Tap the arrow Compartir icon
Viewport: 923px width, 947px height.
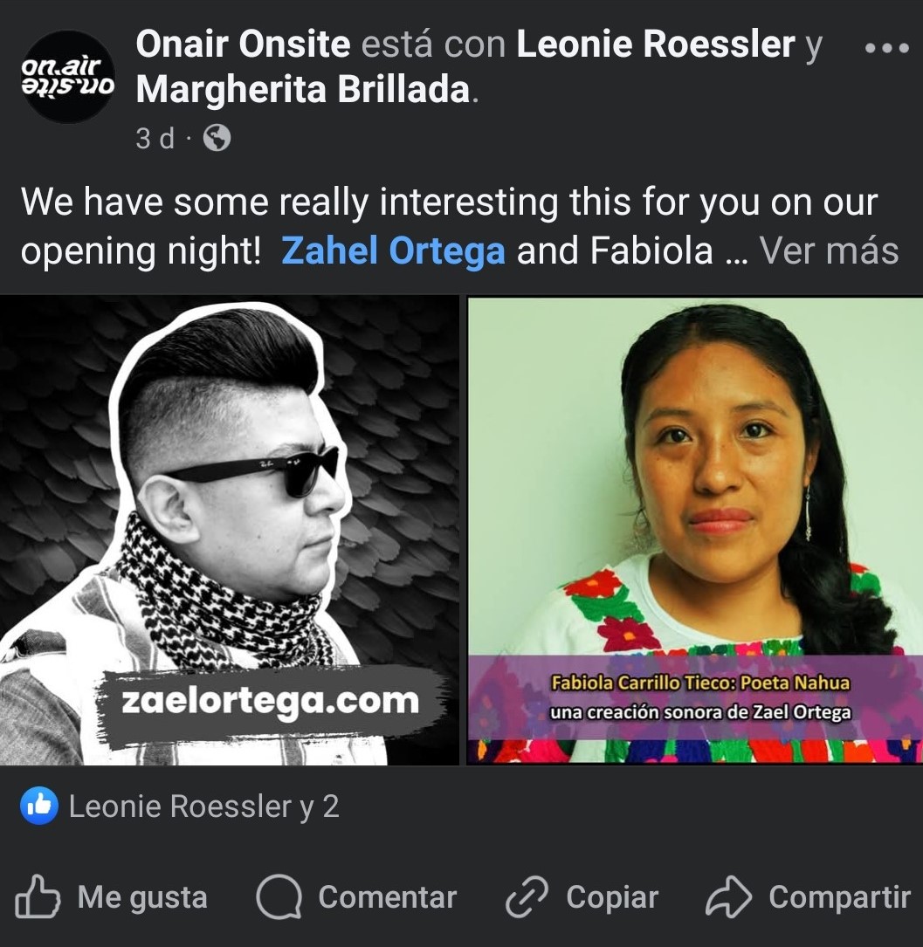pyautogui.click(x=728, y=897)
